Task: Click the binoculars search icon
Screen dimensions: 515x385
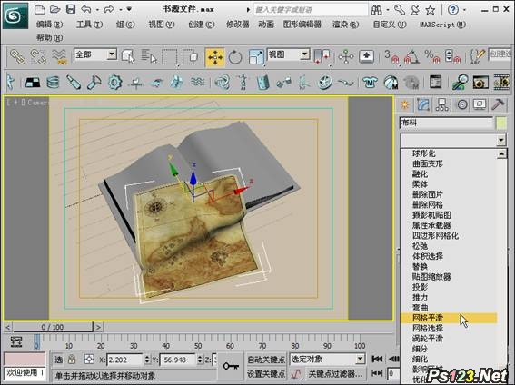Action: [376, 10]
